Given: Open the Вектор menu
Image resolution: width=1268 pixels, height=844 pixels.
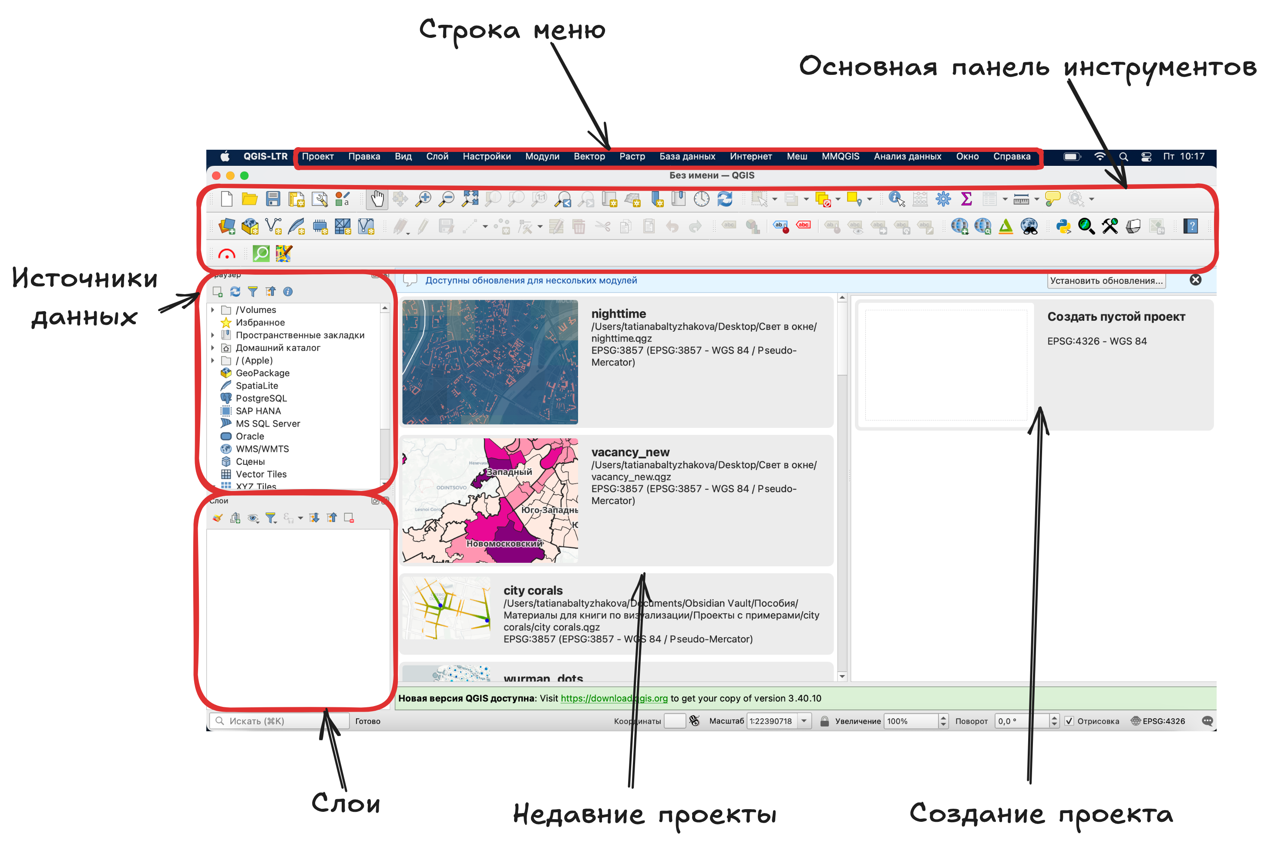Looking at the screenshot, I should pyautogui.click(x=589, y=157).
